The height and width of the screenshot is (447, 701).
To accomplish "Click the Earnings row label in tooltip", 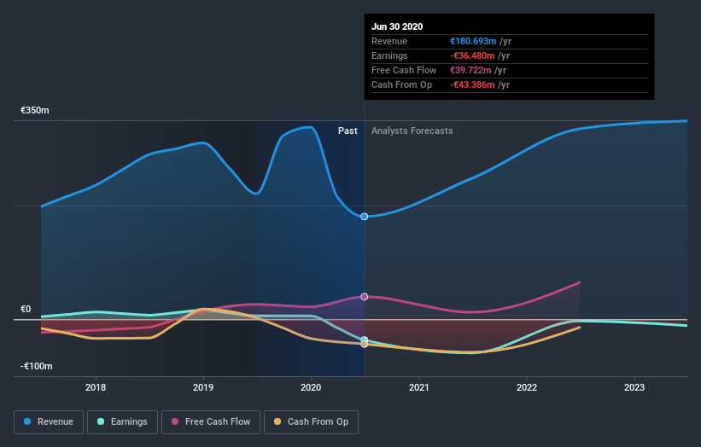I will click(389, 55).
